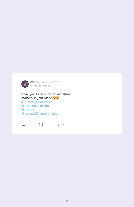Follow the #Nairobi hashtag link
Image resolution: width=134 pixels, height=207 pixels.
(28, 110)
